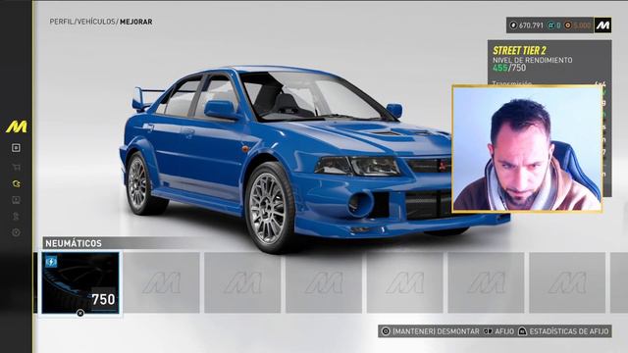628x353 pixels.
Task: Click the AFIJO prompt label
Action: coord(504,331)
